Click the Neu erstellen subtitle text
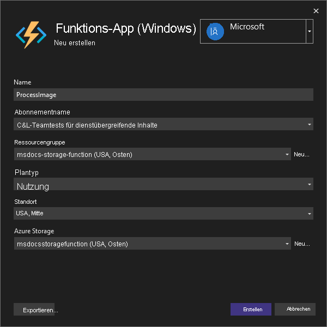The height and width of the screenshot is (327, 327). (x=75, y=43)
